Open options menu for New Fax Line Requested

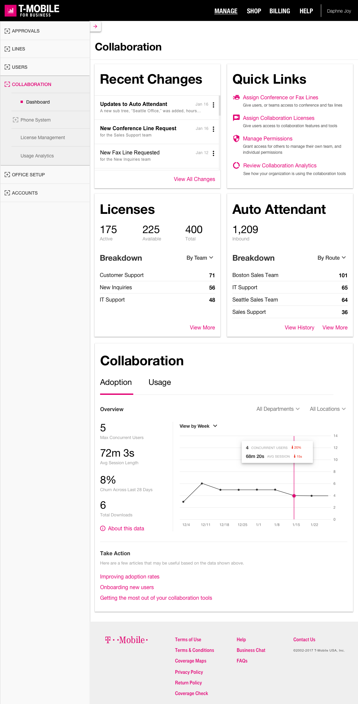pos(213,153)
